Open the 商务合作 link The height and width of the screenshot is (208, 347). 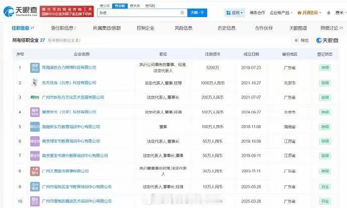257,13
